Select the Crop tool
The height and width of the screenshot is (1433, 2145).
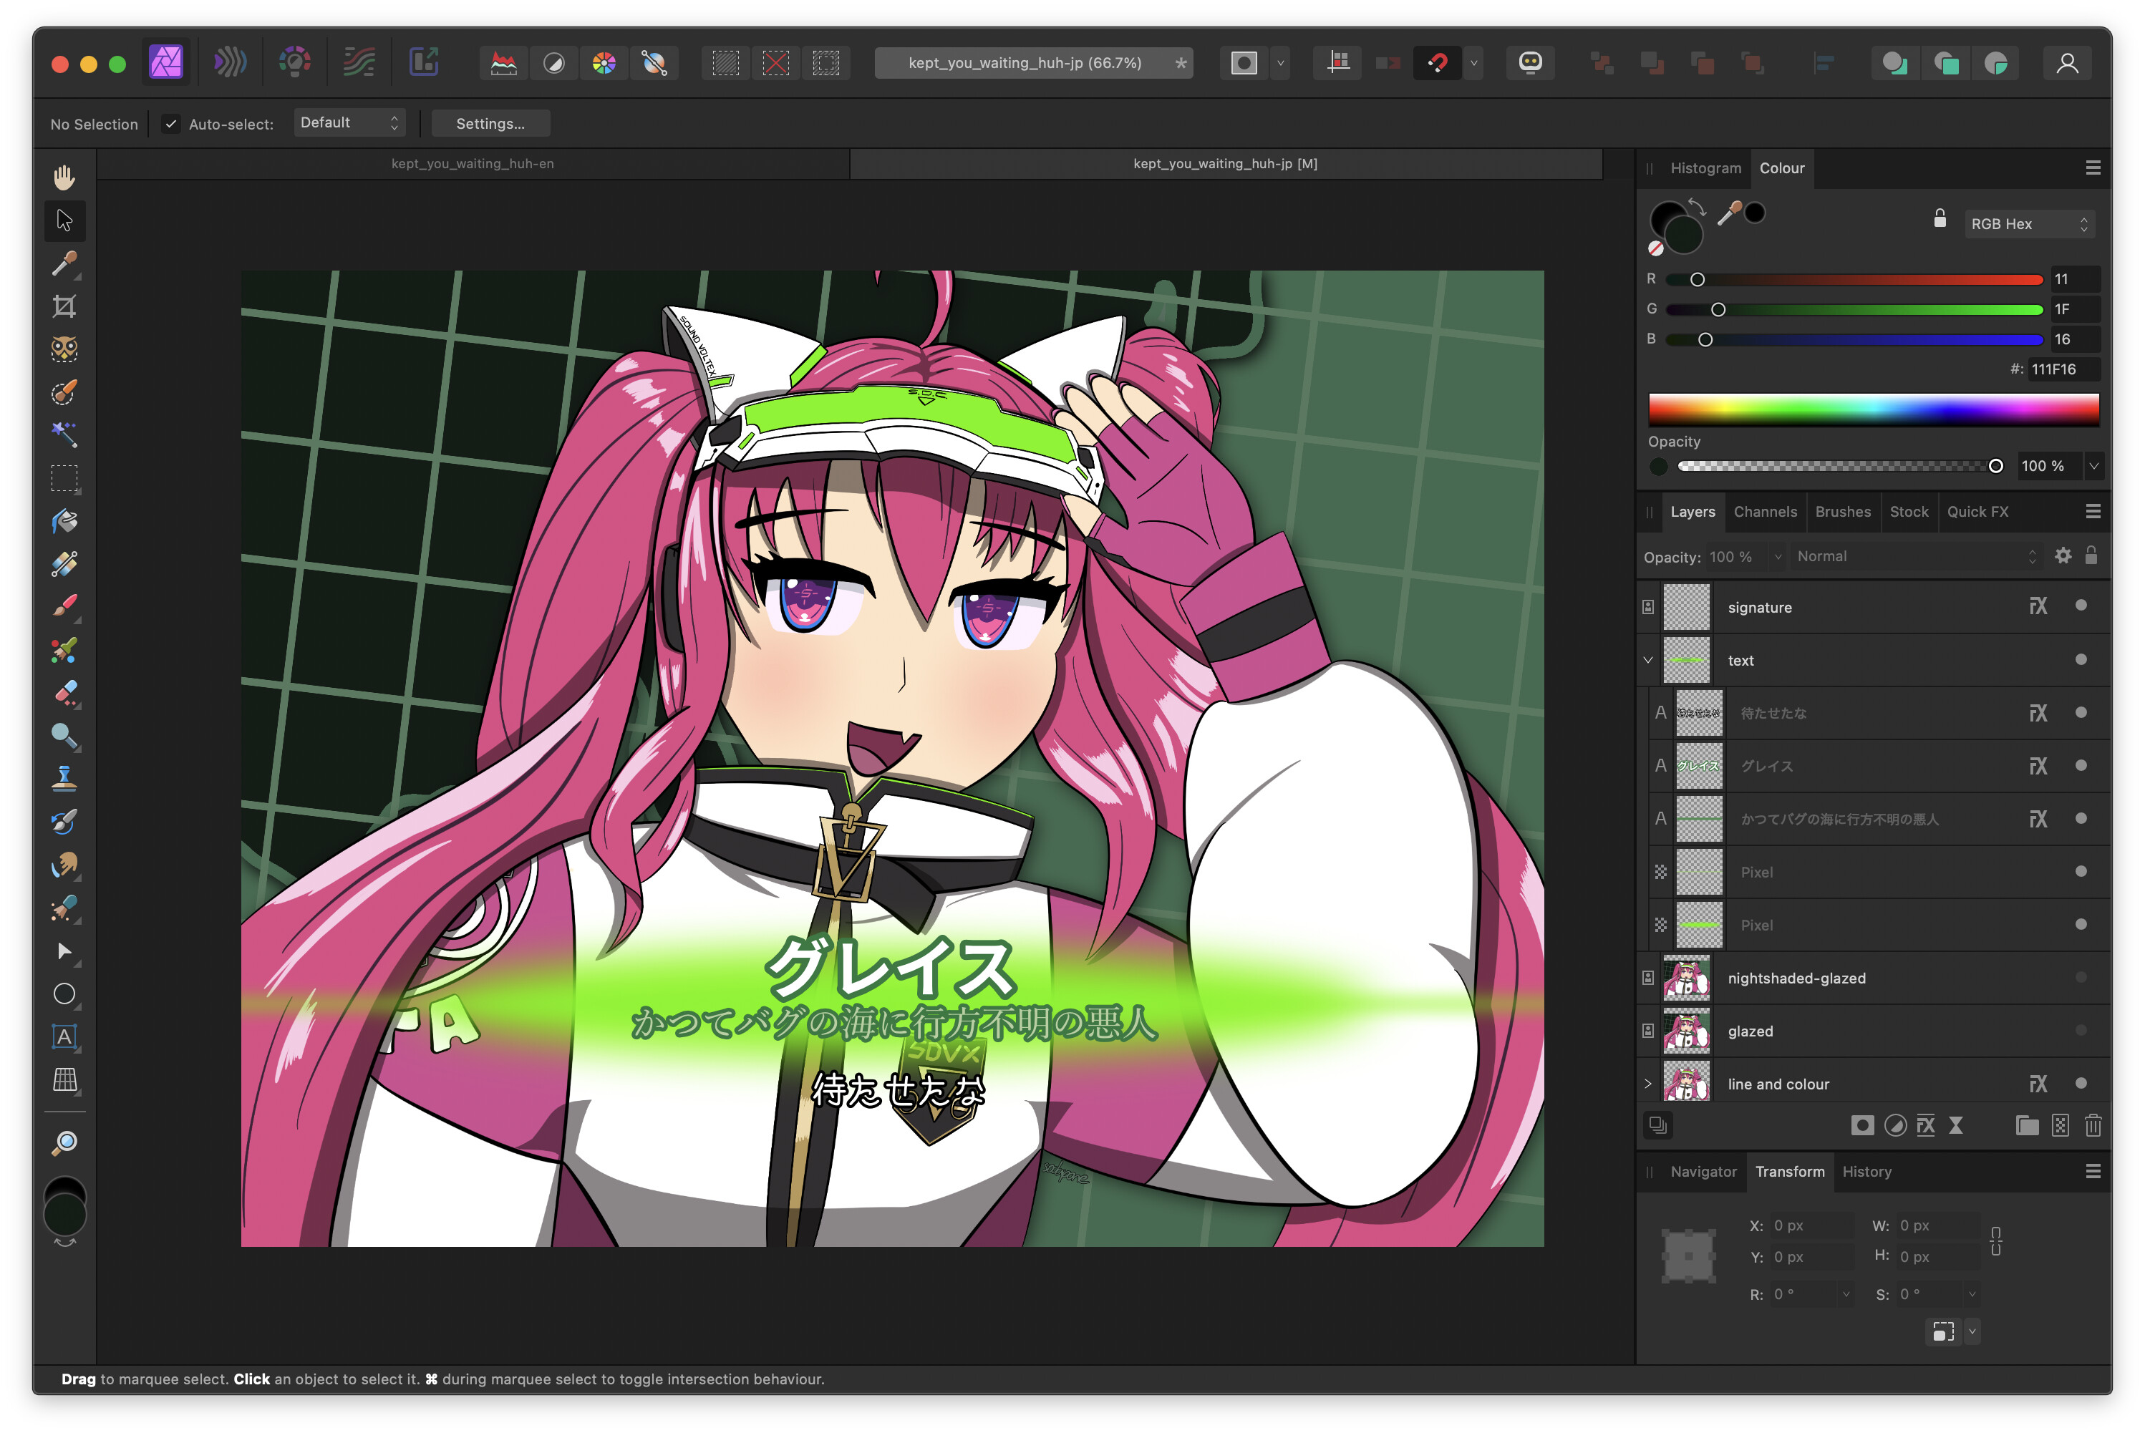point(64,306)
